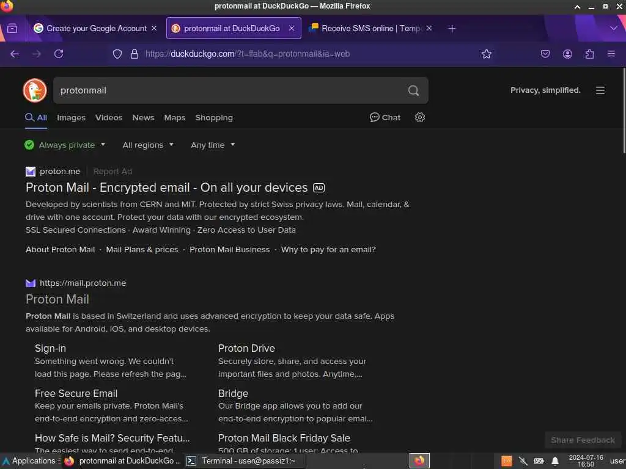The width and height of the screenshot is (626, 469).
Task: Switch to the Receive SMS online tab
Action: point(370,28)
